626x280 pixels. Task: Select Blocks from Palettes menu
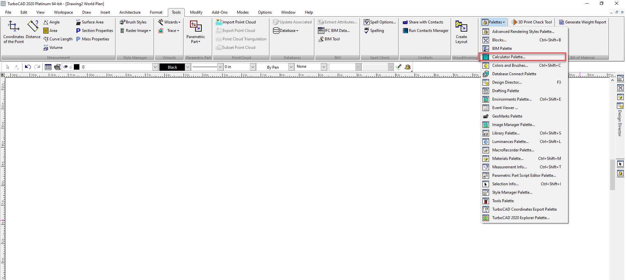[x=524, y=40]
